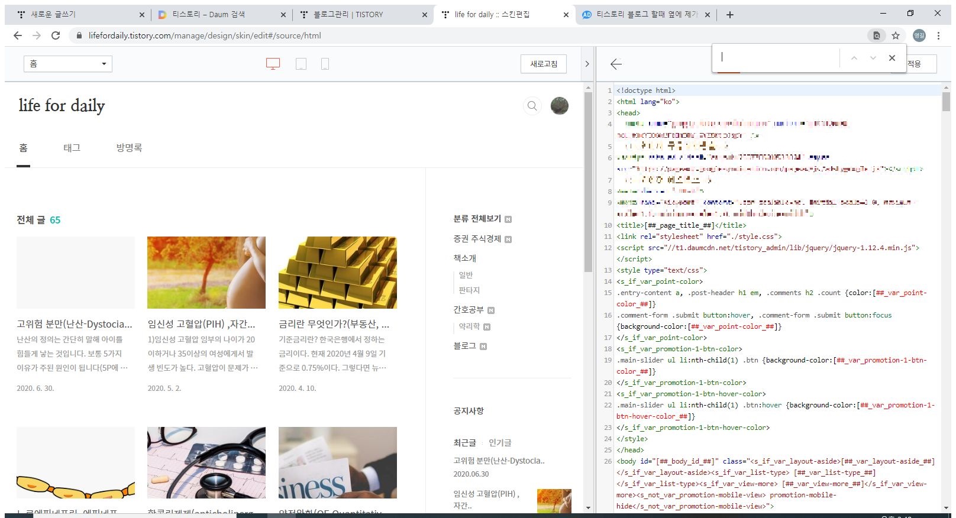Click the '</head>' code line
Viewport: 956px width, 518px height.
pos(630,450)
